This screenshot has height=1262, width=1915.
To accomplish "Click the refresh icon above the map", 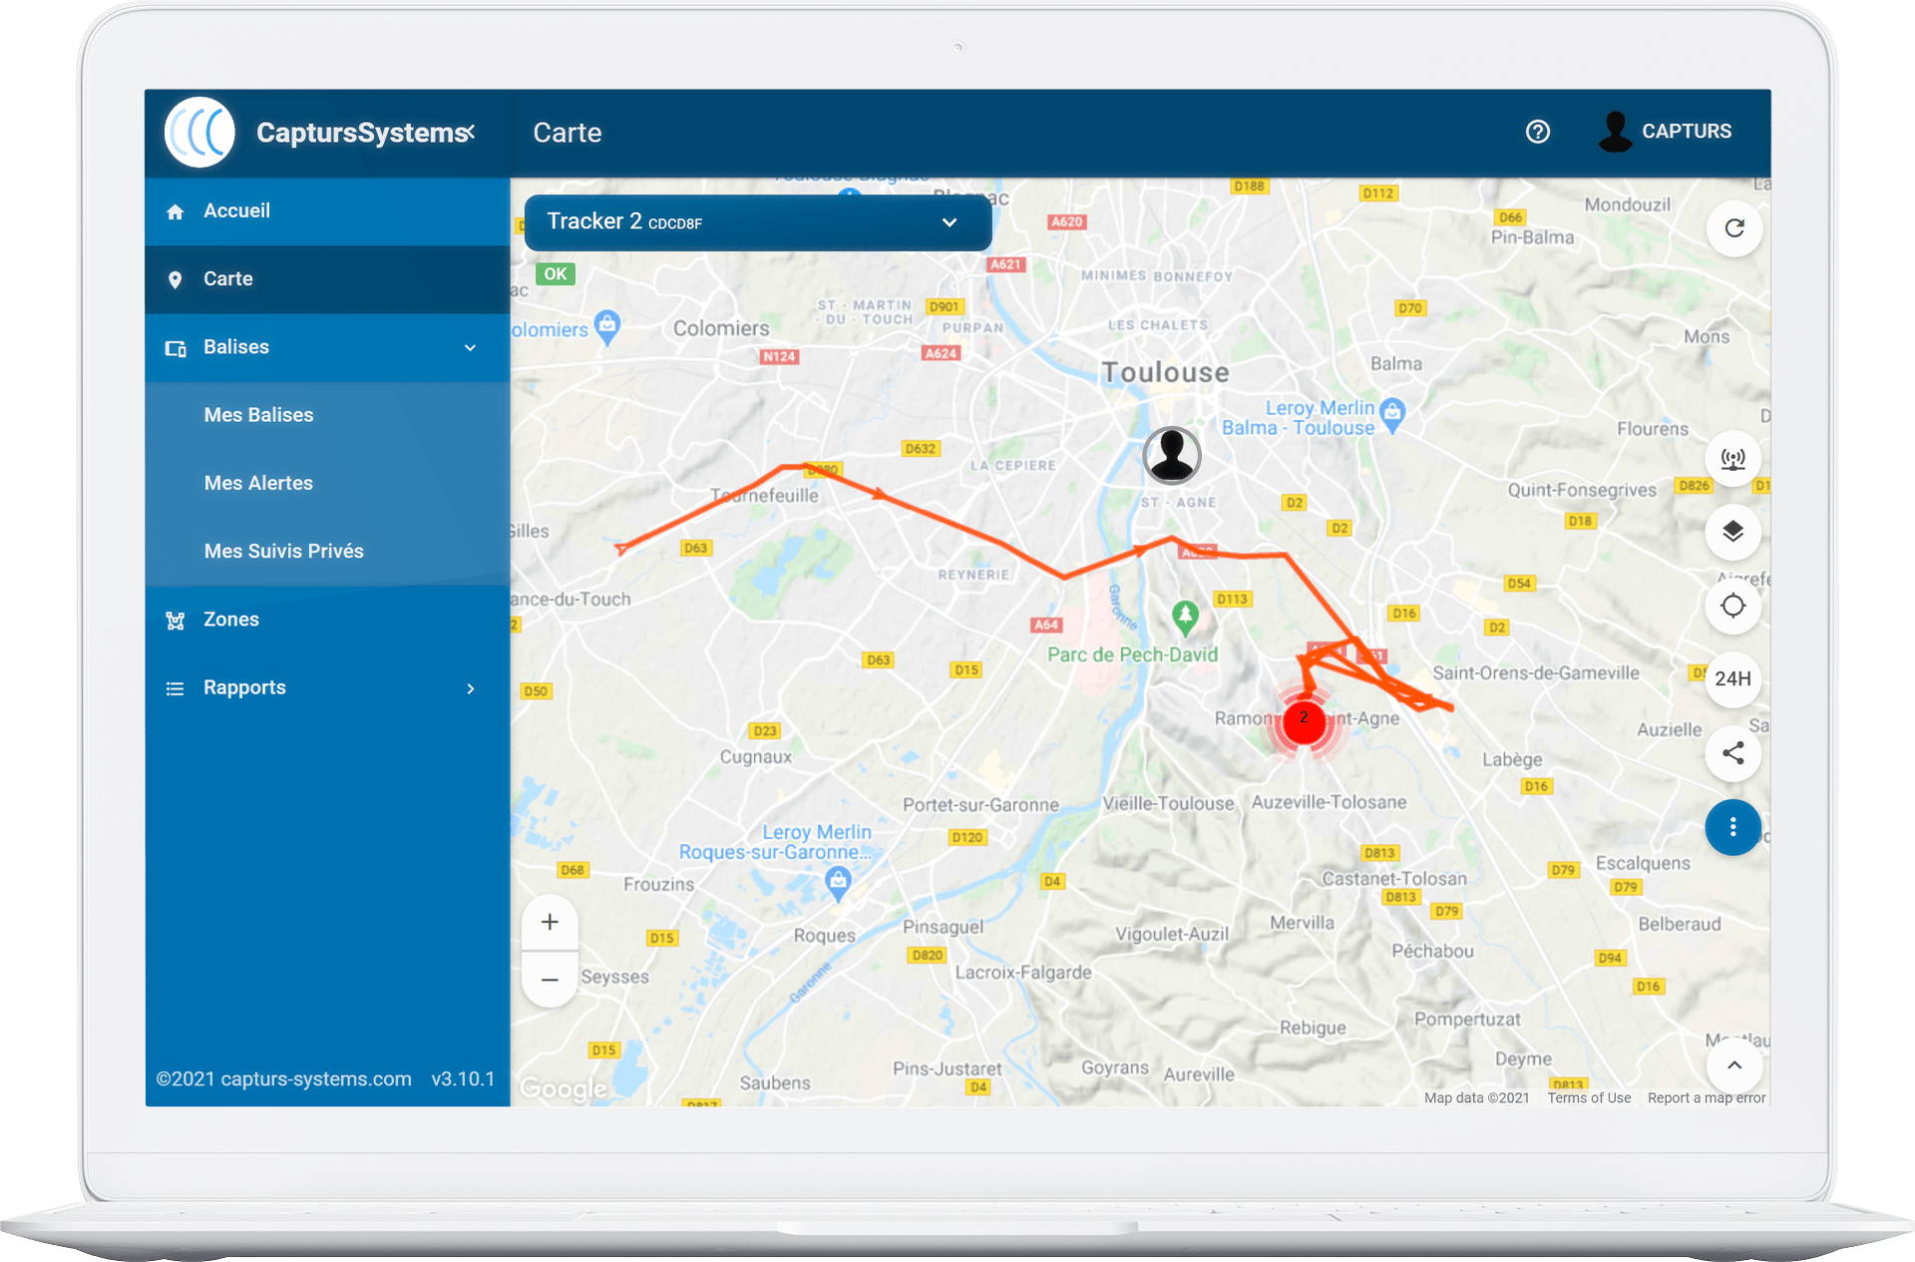I will coord(1733,228).
